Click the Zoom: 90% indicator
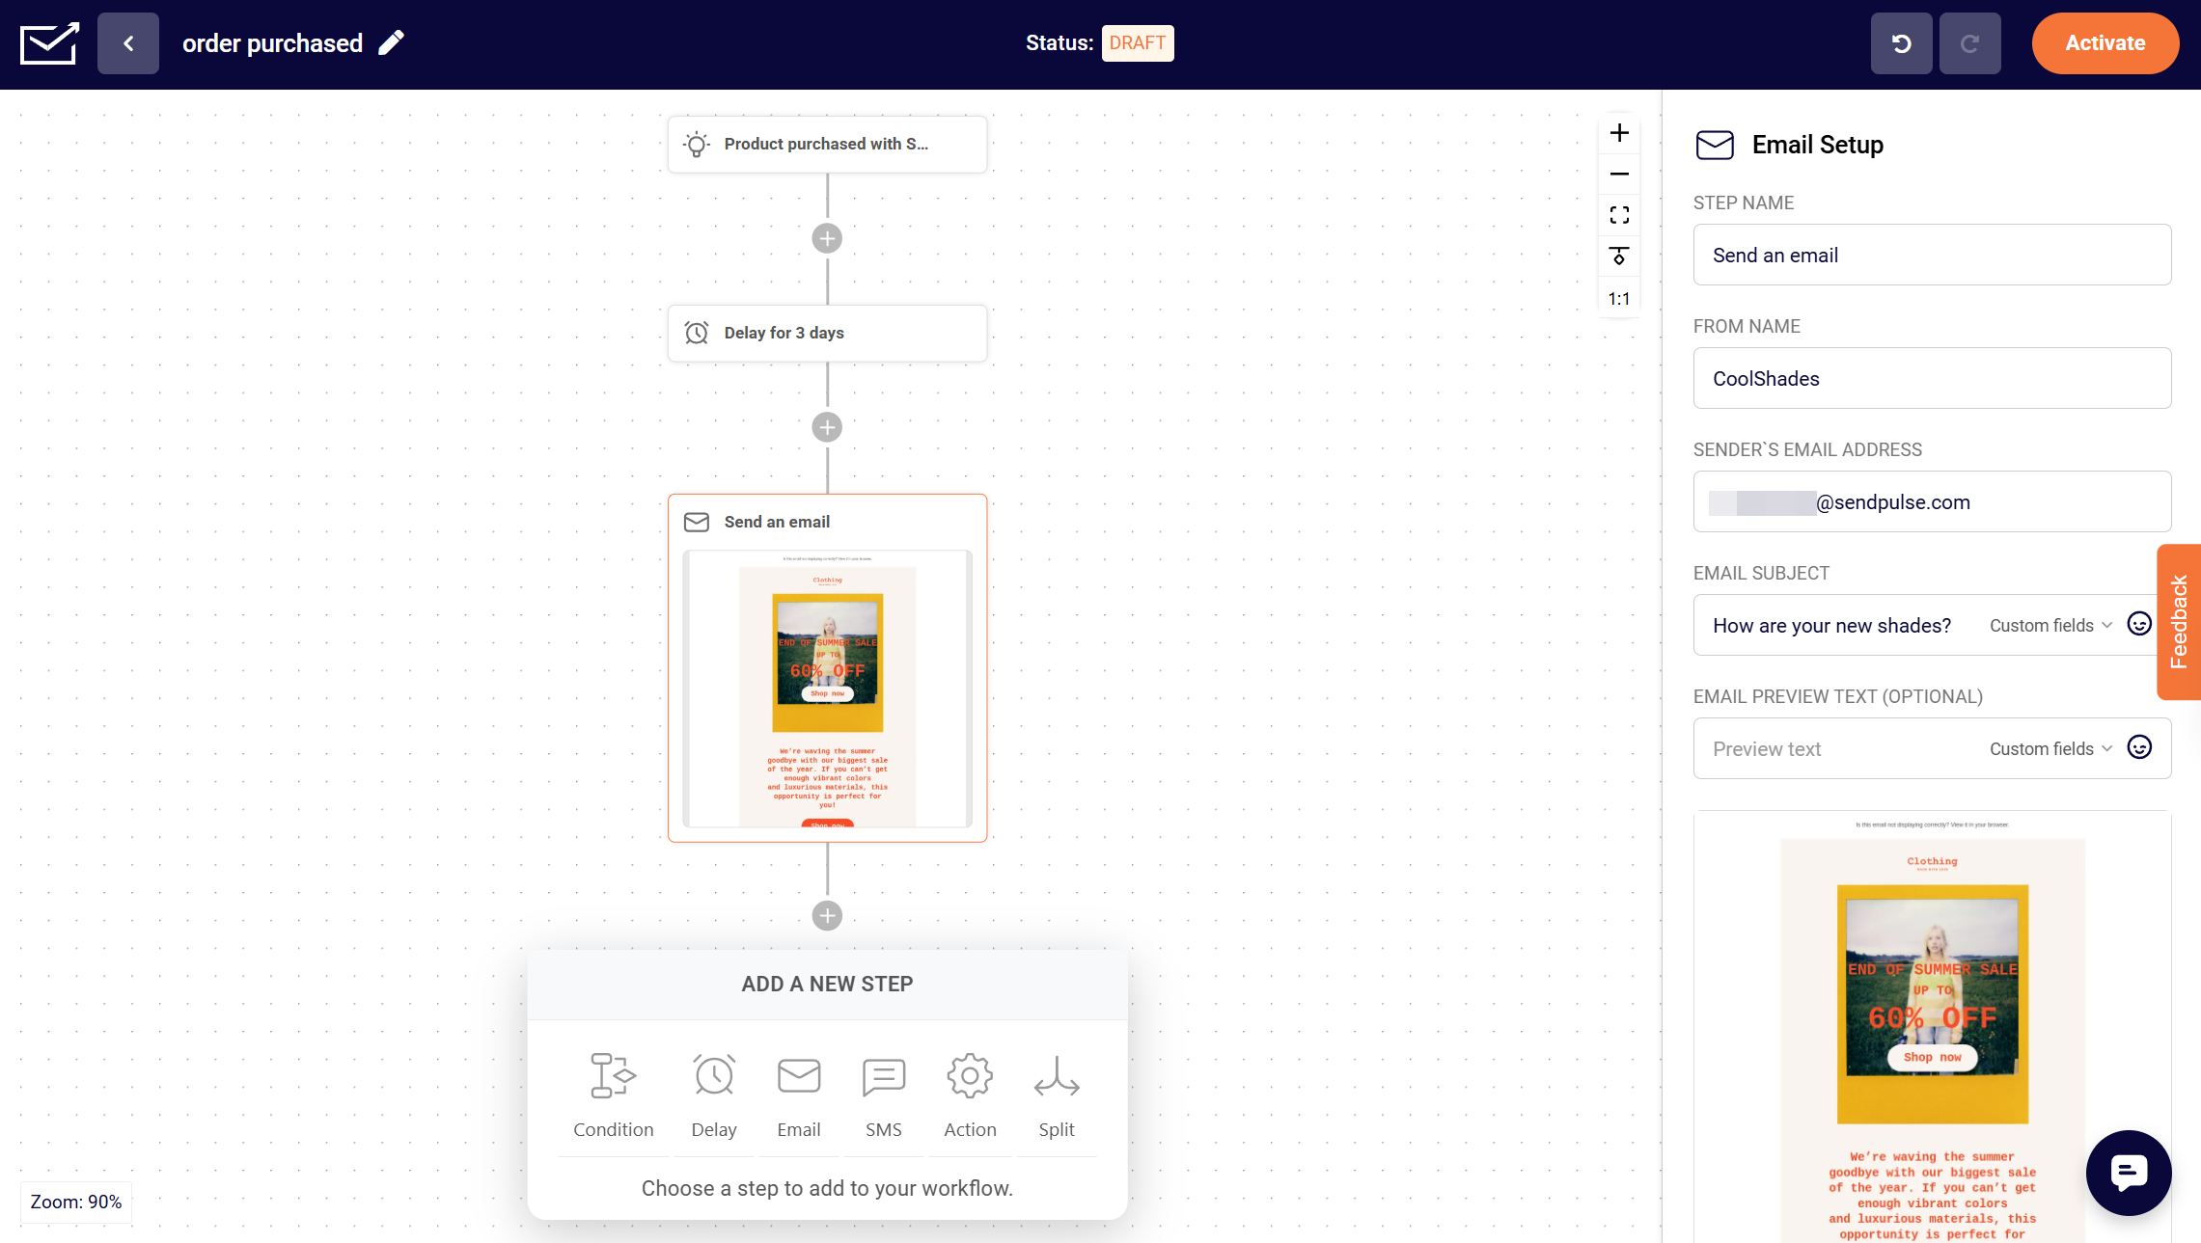The width and height of the screenshot is (2201, 1243). point(76,1202)
